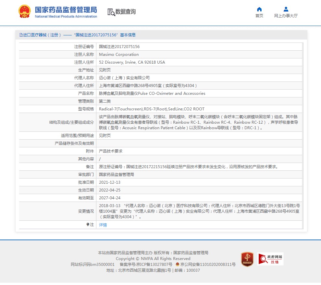The image size is (321, 285).
Task: Click the 注册人名称 row label
Action: 84,55
